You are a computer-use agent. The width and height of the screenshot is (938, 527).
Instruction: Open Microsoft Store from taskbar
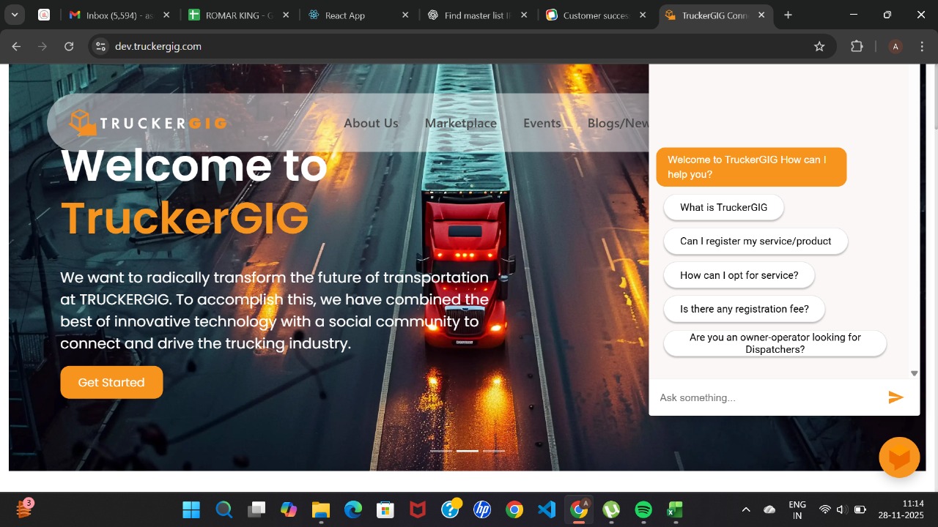tap(385, 509)
